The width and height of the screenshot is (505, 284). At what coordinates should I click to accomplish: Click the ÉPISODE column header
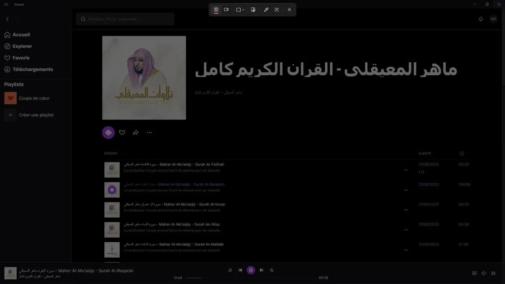pos(111,153)
